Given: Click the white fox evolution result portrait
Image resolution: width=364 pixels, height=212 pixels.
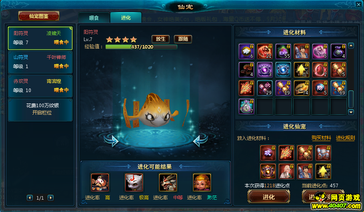Looking at the screenshot, I should [134, 183].
